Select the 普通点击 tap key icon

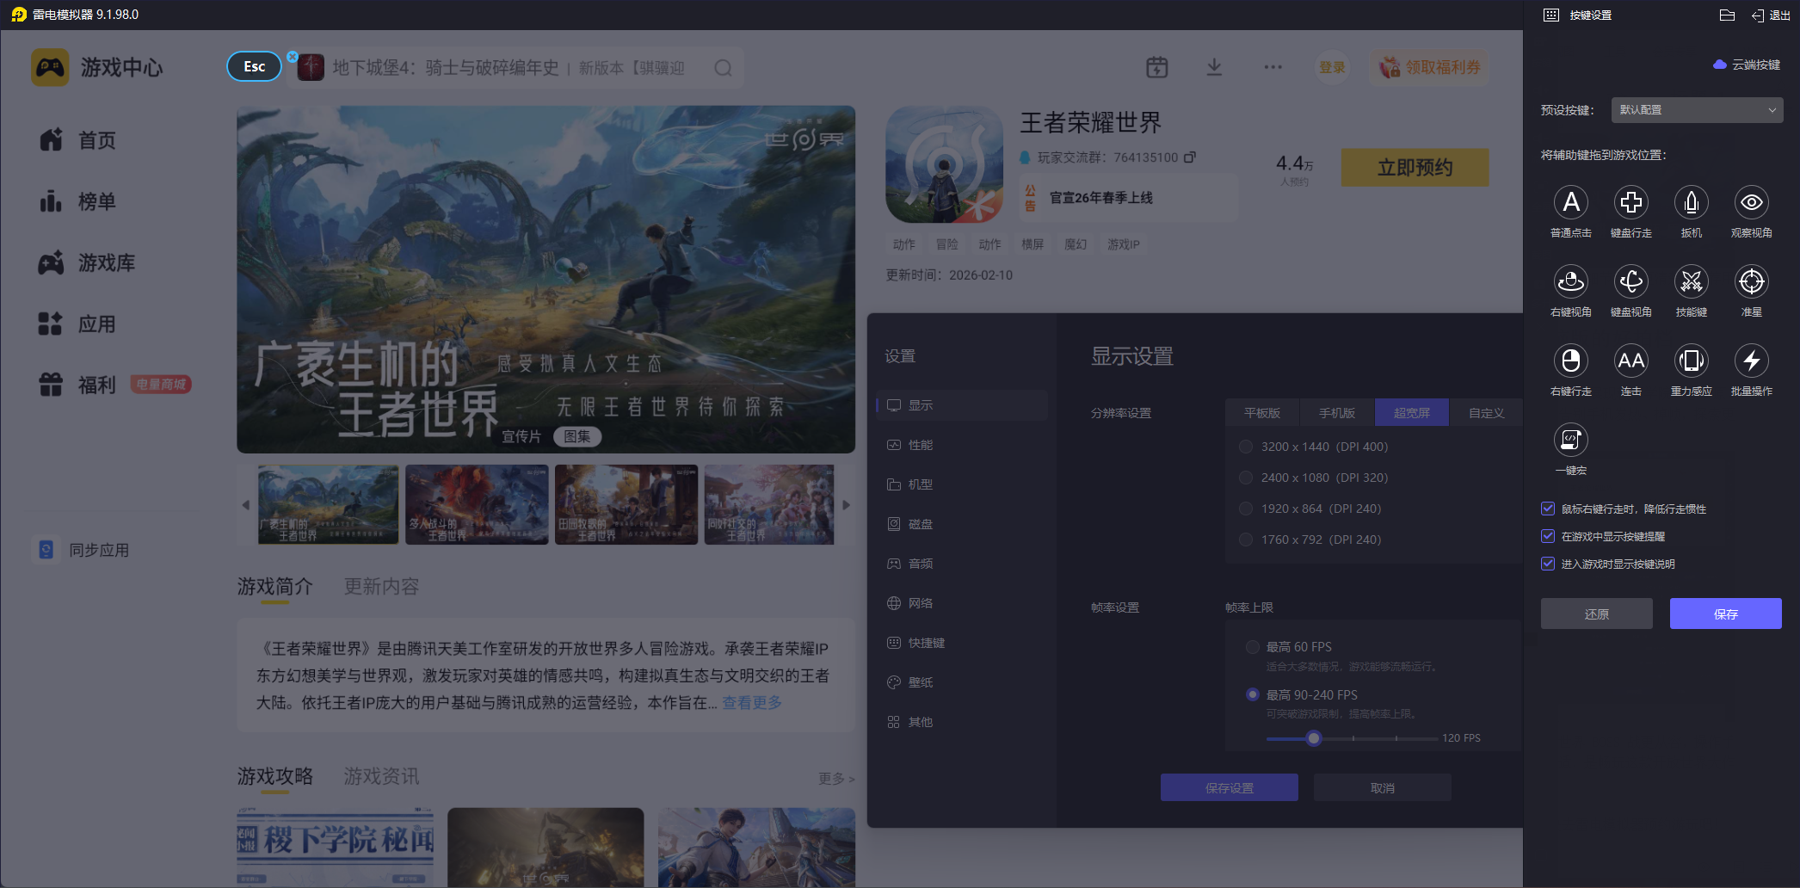pos(1571,202)
